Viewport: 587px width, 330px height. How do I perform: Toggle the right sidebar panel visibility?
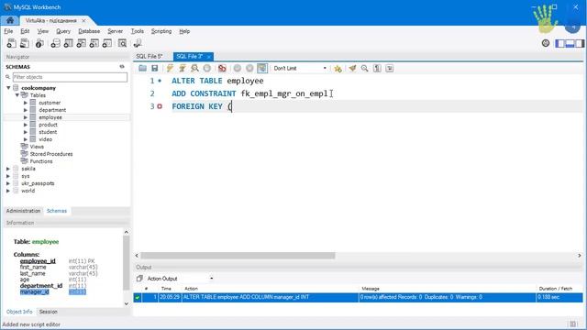pos(579,43)
